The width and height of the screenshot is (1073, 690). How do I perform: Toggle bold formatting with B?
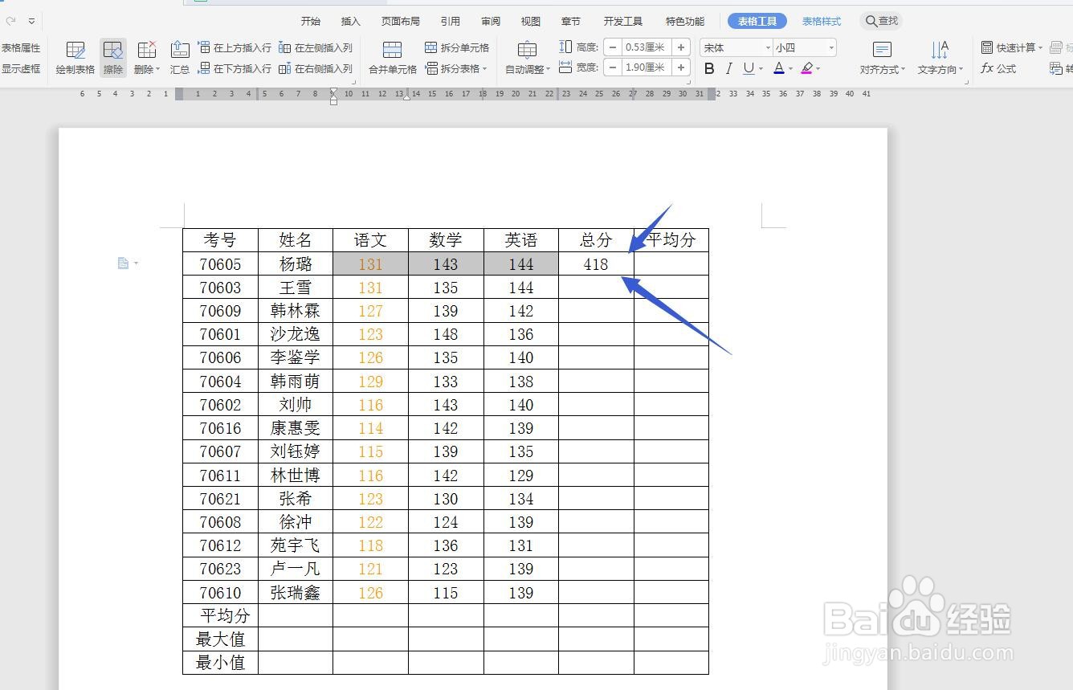click(708, 68)
